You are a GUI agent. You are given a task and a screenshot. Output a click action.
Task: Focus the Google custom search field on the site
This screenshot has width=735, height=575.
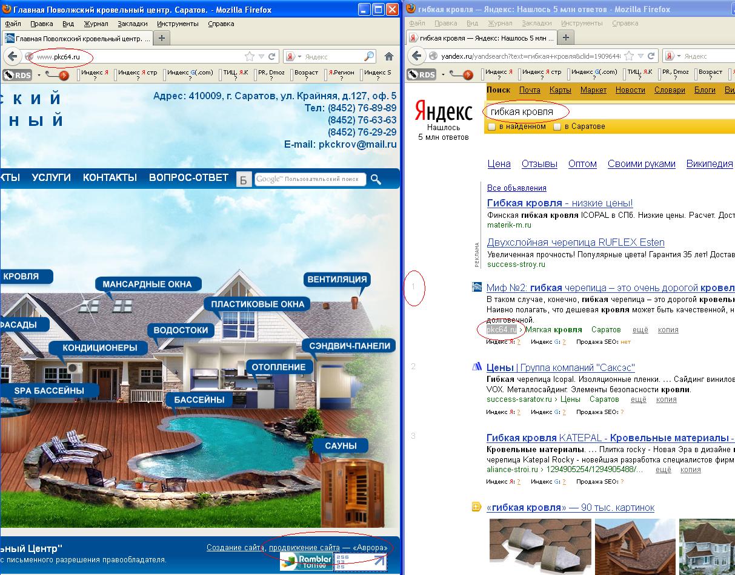[310, 179]
